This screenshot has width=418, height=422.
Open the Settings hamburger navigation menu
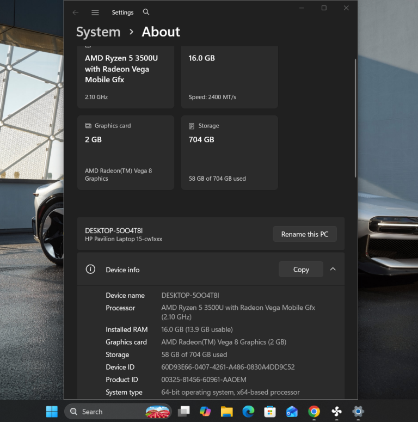click(x=95, y=13)
